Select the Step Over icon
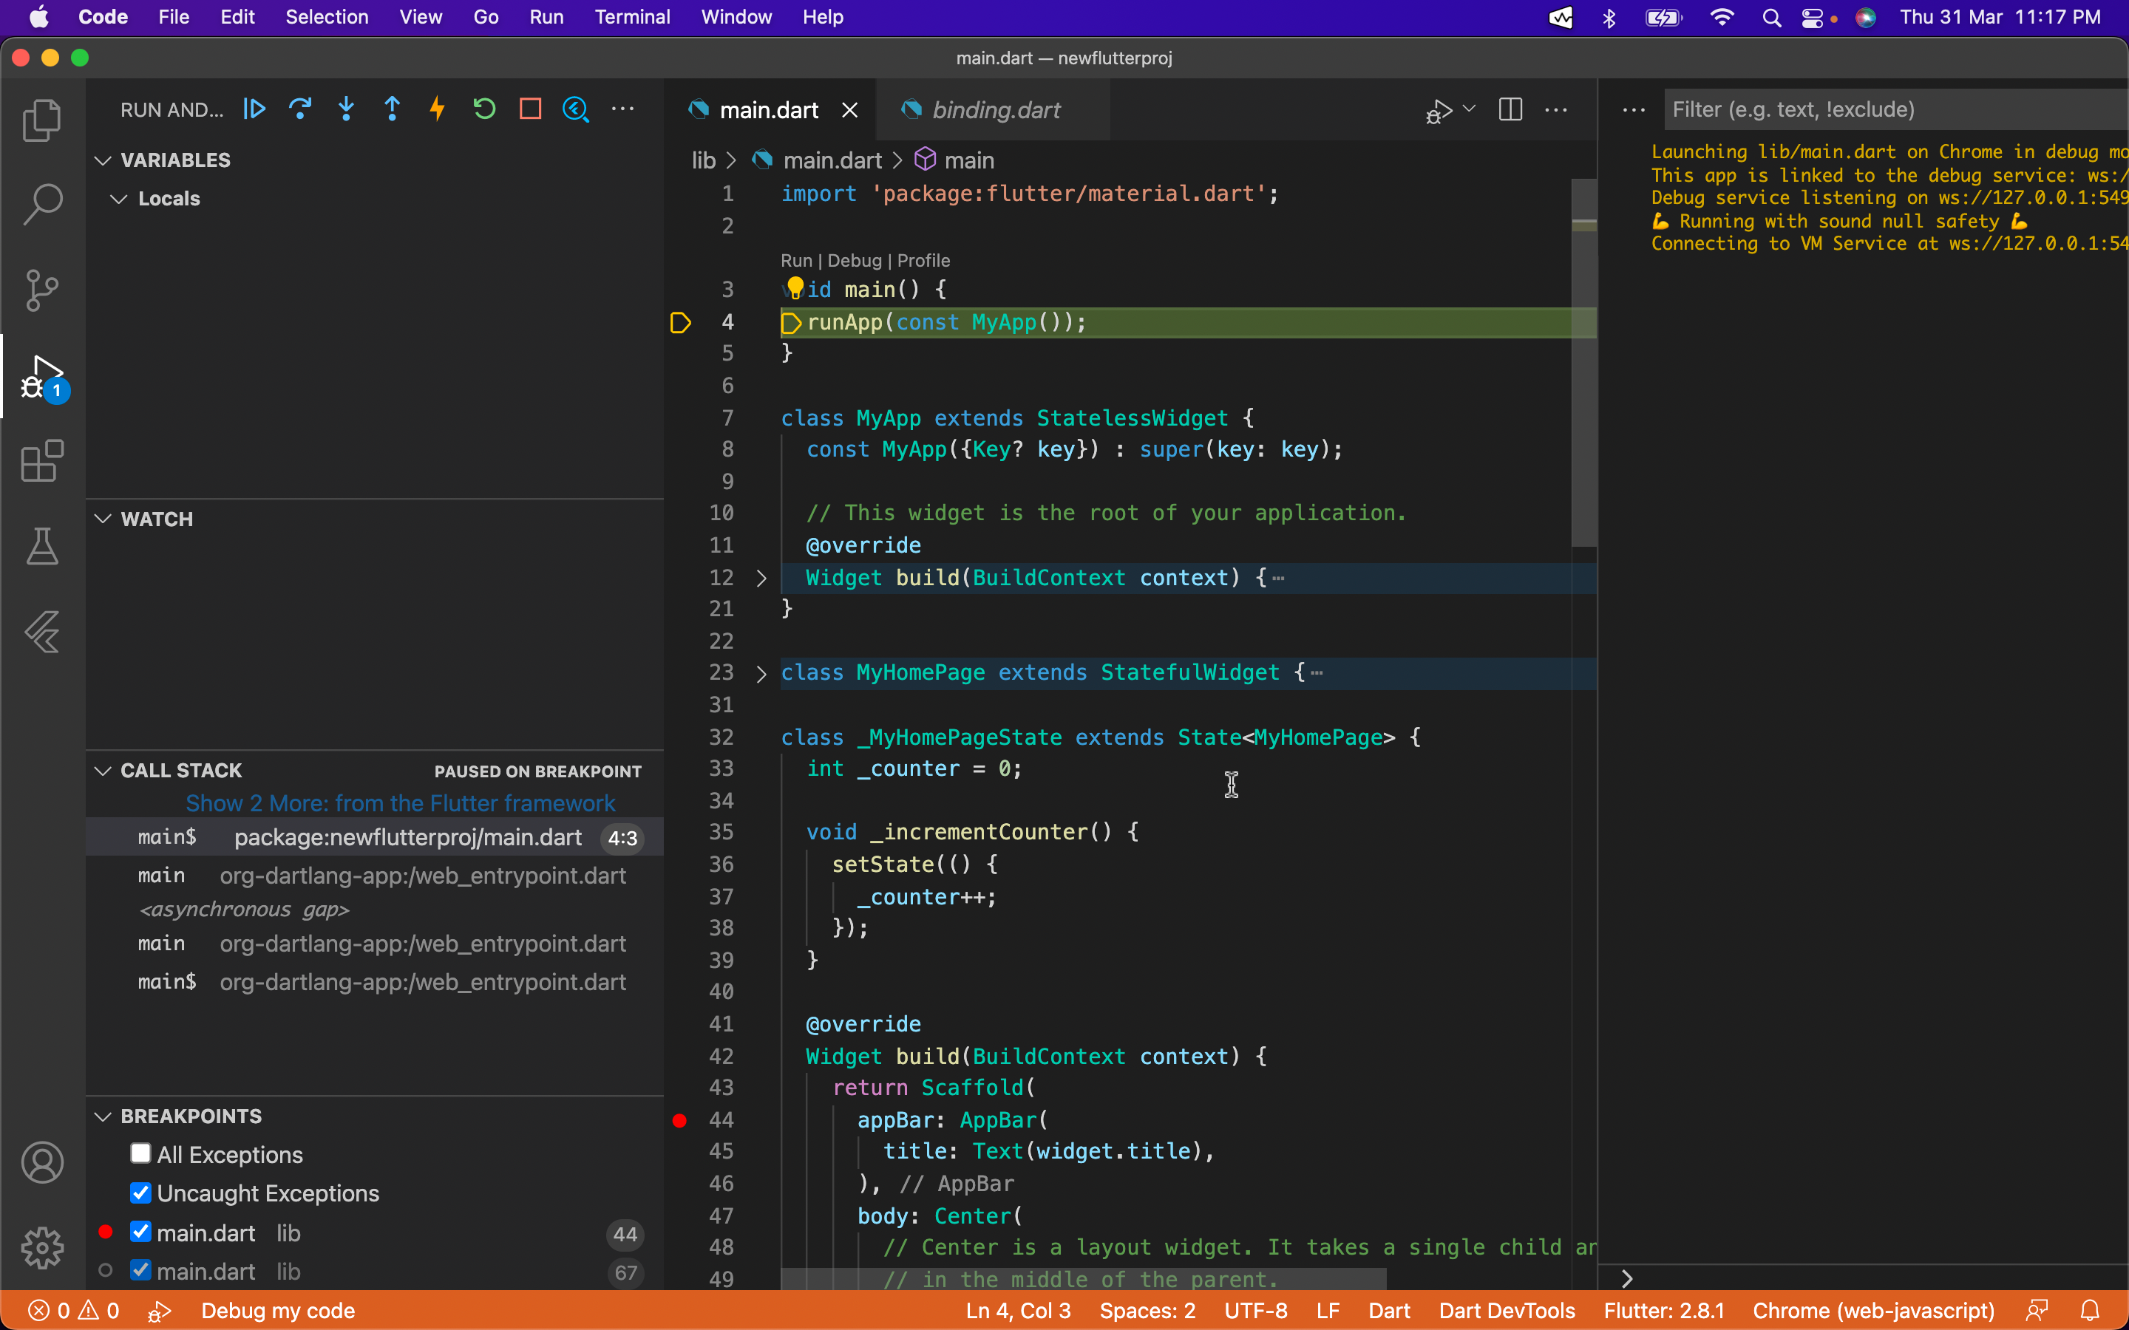This screenshot has height=1330, width=2129. click(x=300, y=108)
